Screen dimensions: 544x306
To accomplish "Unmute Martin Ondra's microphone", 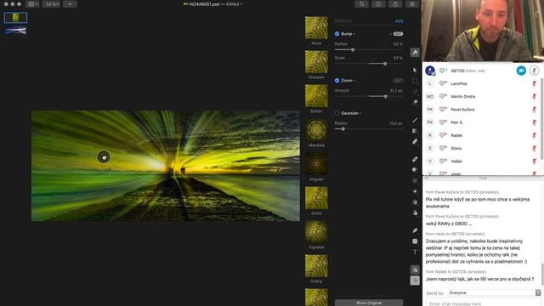I will [x=535, y=96].
